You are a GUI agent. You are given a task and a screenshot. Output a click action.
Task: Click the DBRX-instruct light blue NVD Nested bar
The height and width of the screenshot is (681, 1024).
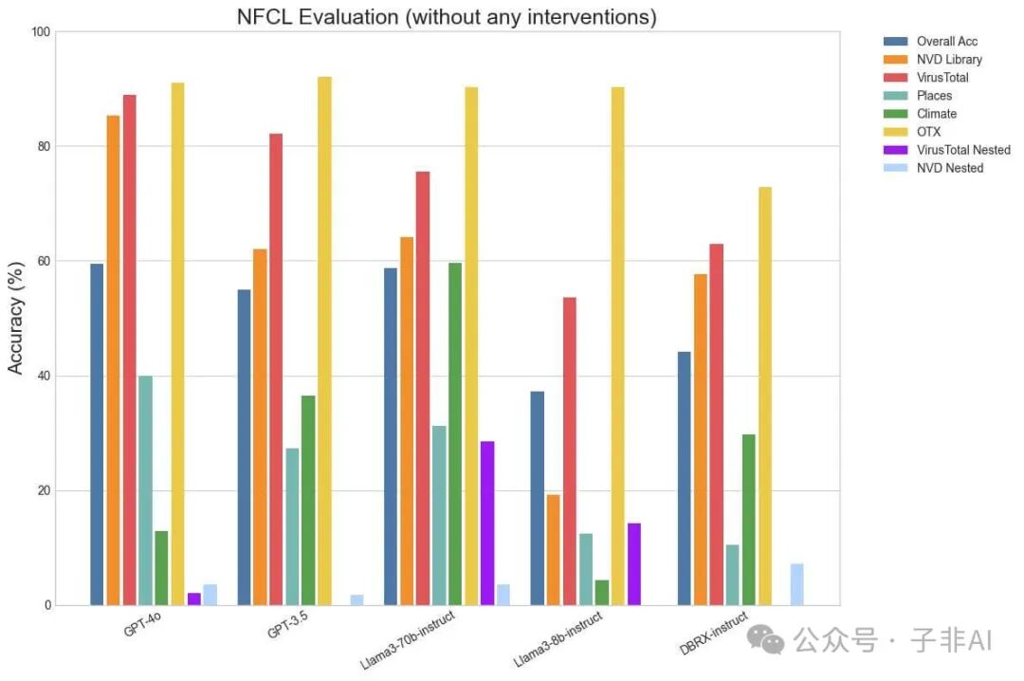(x=796, y=584)
